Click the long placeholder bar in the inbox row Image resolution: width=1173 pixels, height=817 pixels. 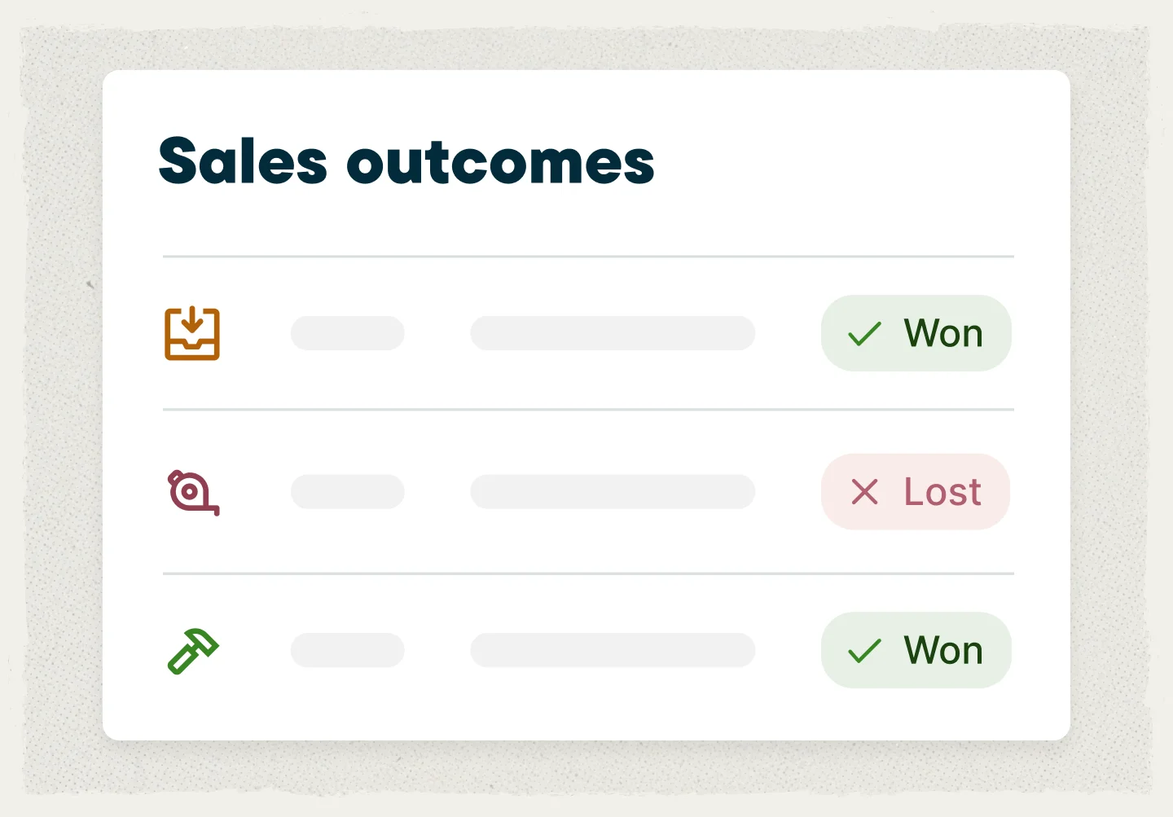[x=613, y=333]
